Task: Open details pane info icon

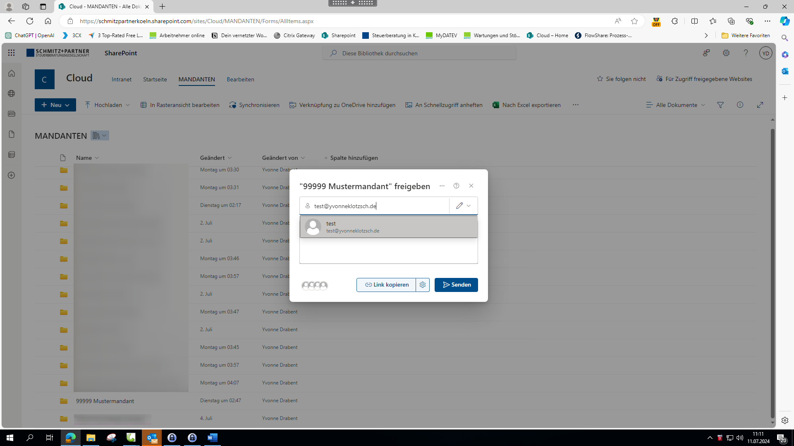Action: click(x=740, y=105)
